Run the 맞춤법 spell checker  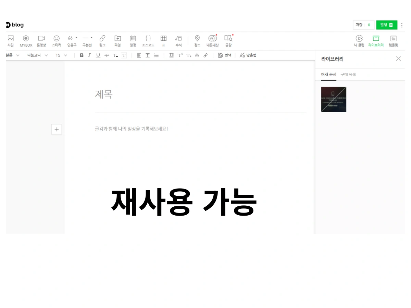tap(248, 55)
